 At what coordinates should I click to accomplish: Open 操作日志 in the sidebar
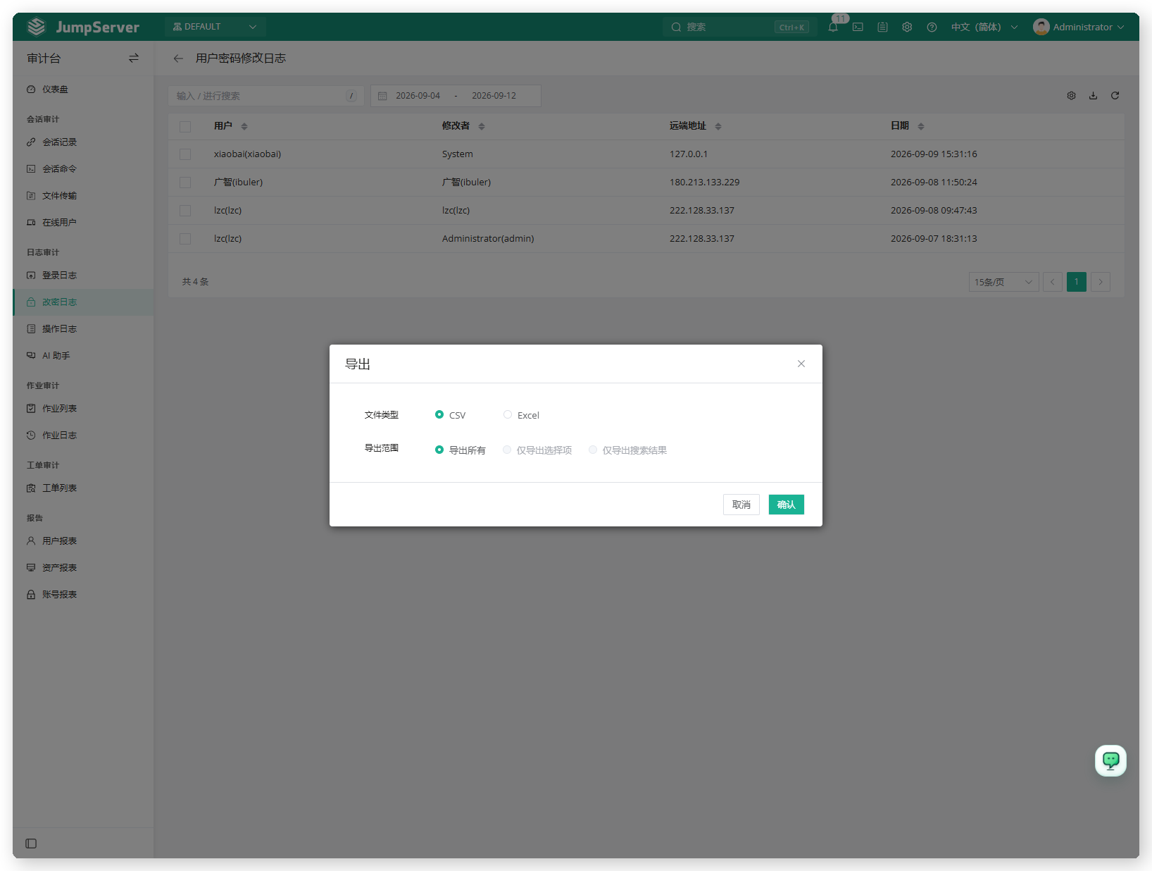pyautogui.click(x=83, y=329)
